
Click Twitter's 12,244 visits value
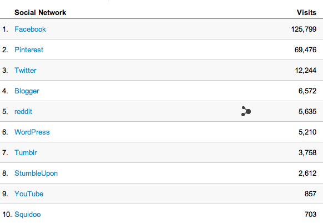pos(306,70)
